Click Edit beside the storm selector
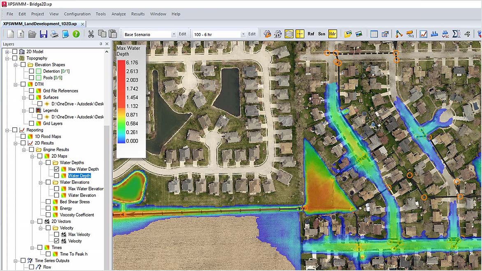The width and height of the screenshot is (482, 271). (252, 34)
